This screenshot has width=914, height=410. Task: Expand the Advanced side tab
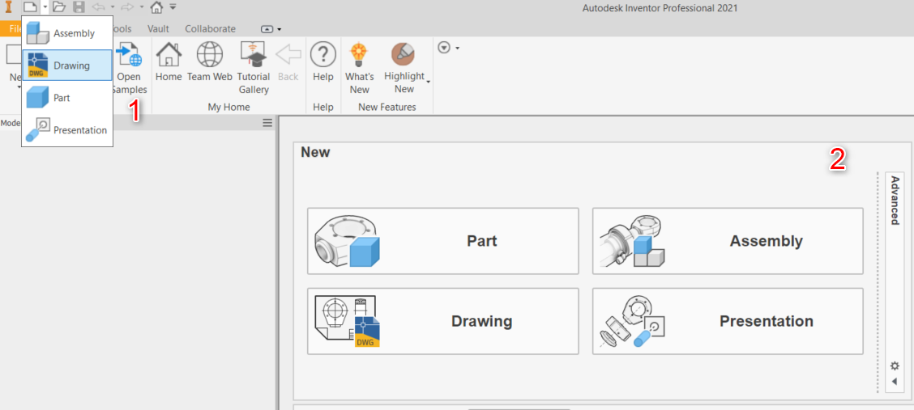[895, 201]
